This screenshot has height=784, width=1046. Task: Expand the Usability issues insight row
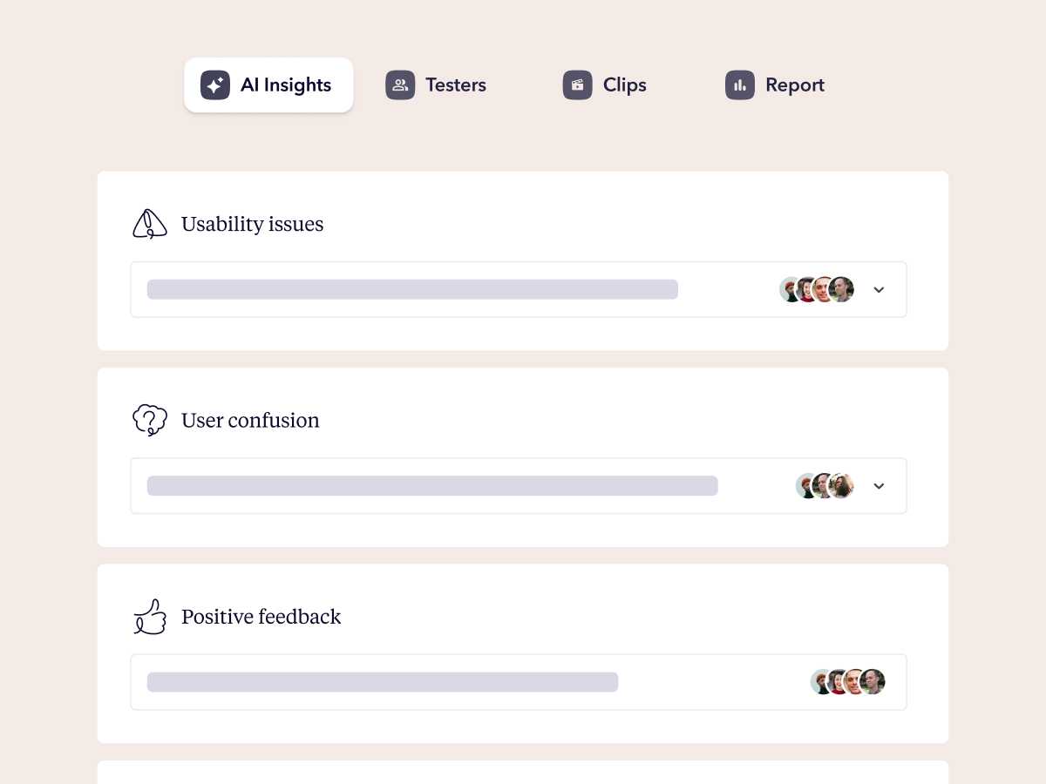[879, 289]
